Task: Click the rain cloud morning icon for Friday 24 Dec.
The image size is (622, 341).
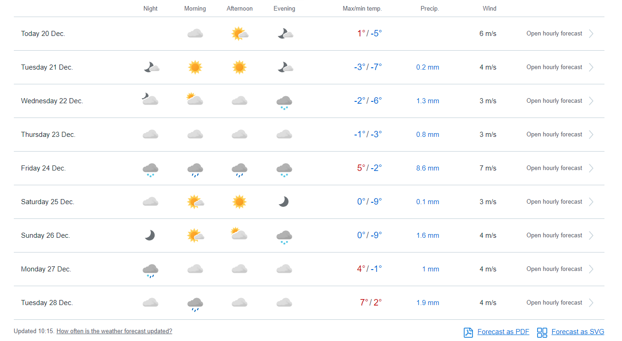Action: [195, 169]
